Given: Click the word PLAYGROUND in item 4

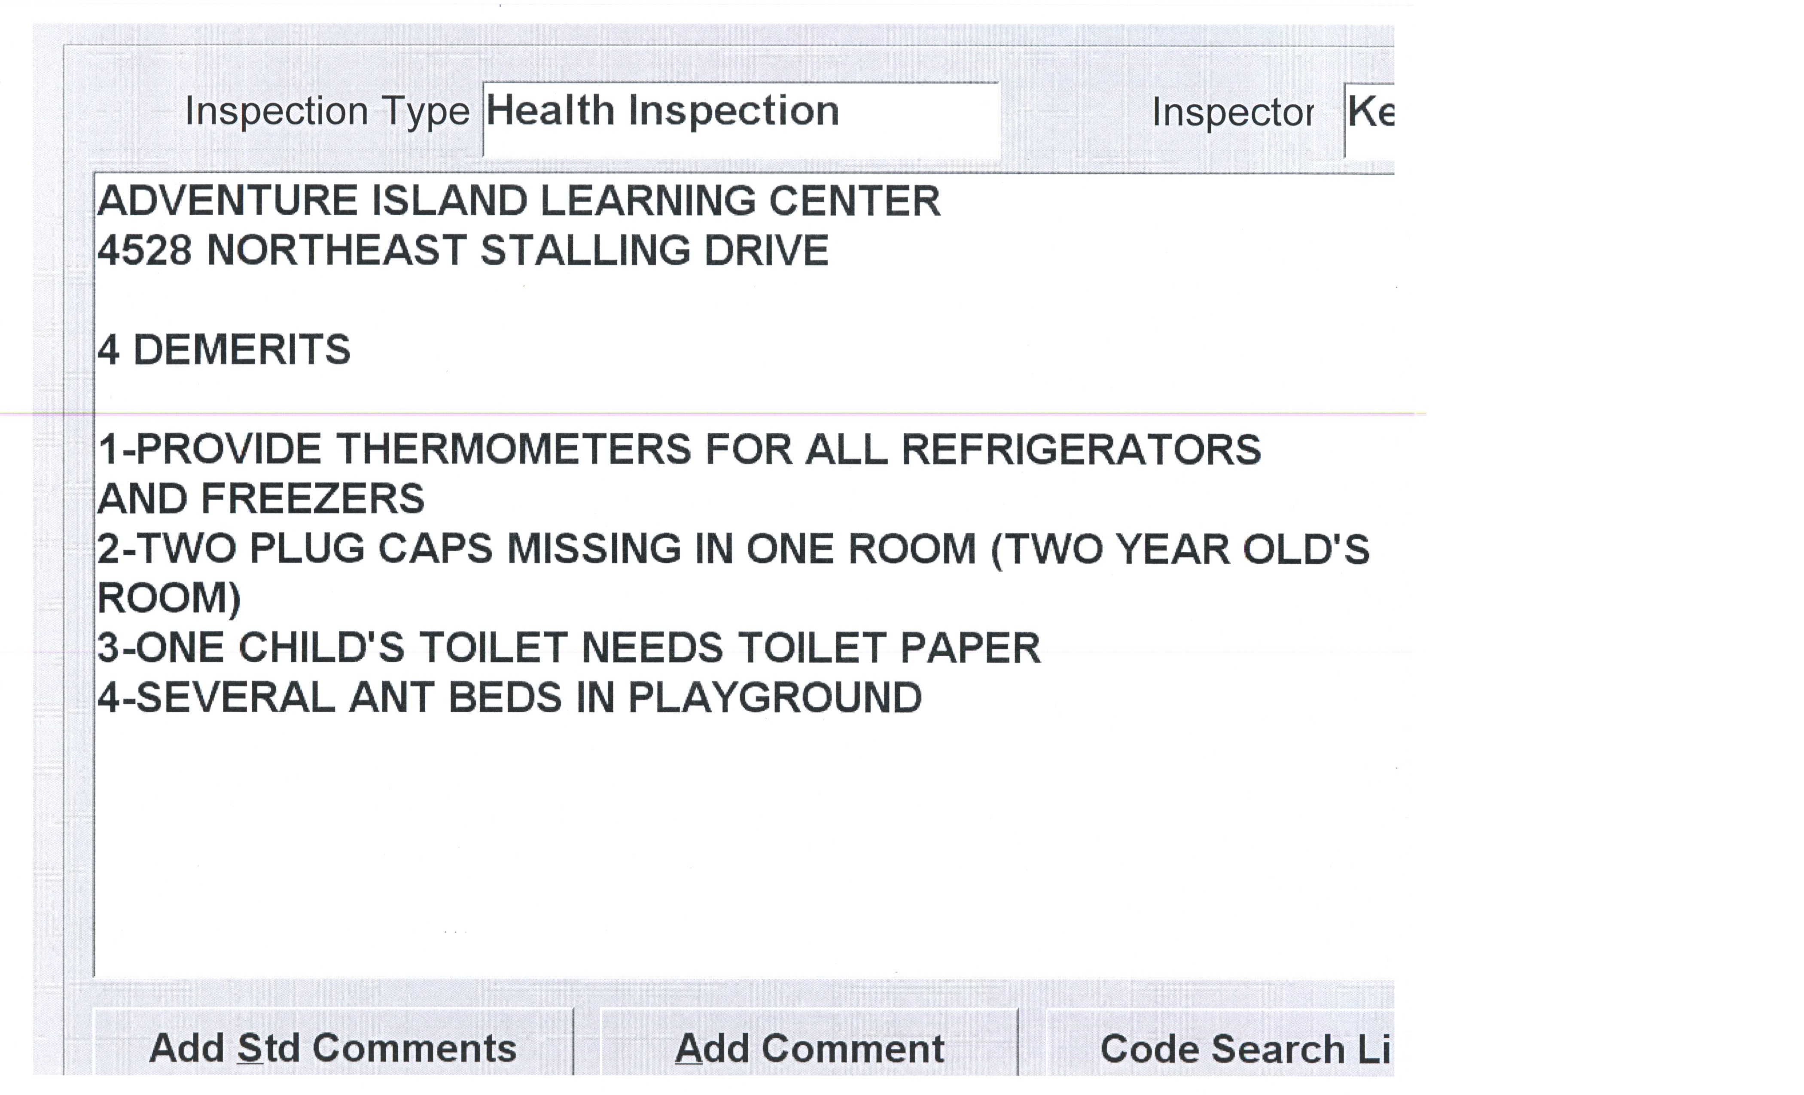Looking at the screenshot, I should coord(774,697).
